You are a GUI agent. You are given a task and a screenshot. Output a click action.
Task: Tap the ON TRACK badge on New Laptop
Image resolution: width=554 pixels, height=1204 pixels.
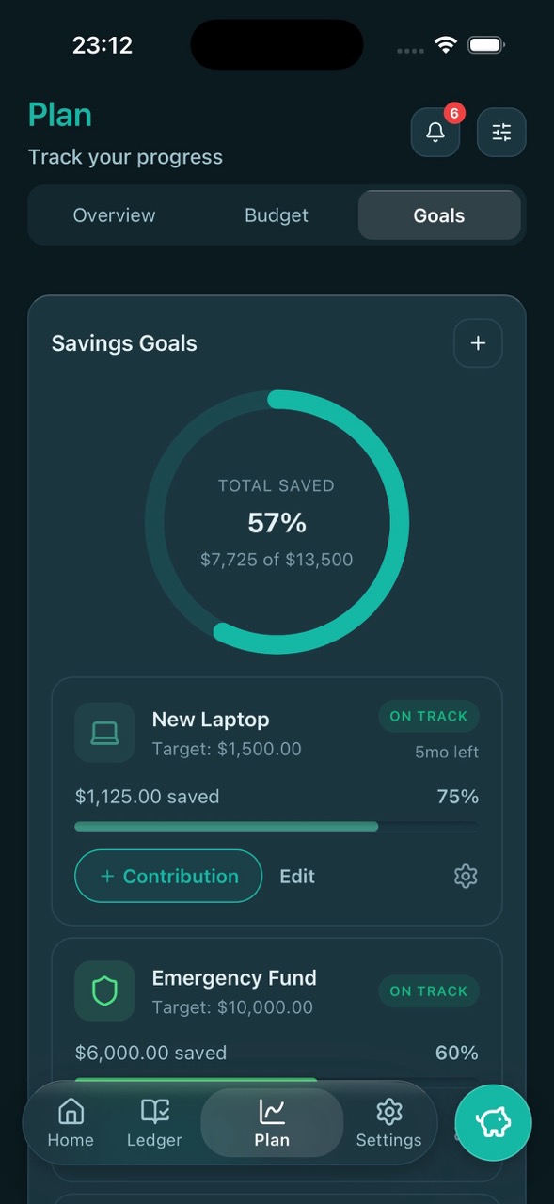tap(429, 716)
